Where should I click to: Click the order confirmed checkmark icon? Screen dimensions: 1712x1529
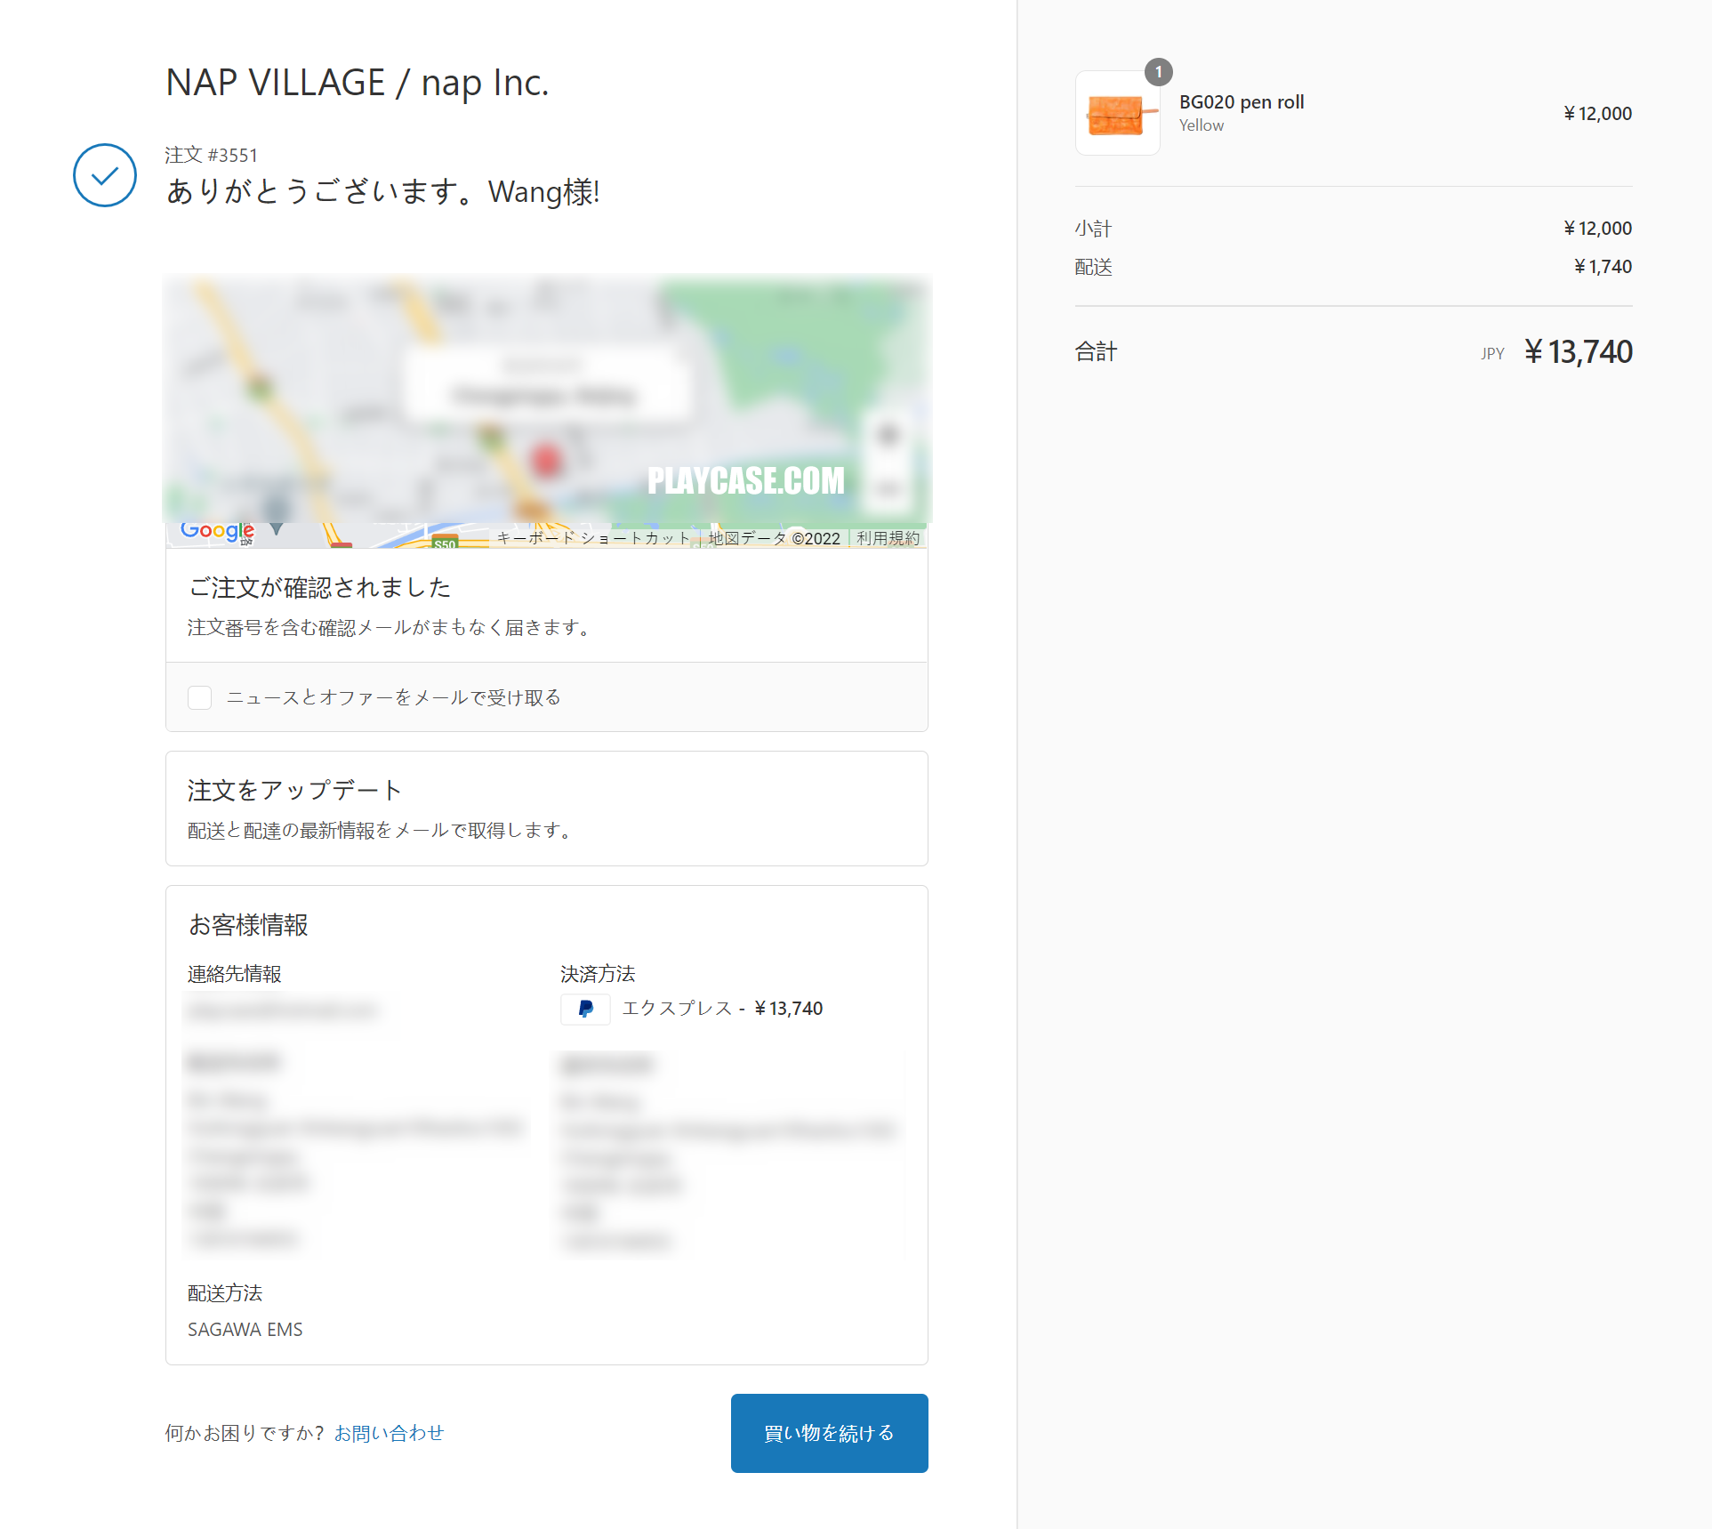[x=105, y=175]
